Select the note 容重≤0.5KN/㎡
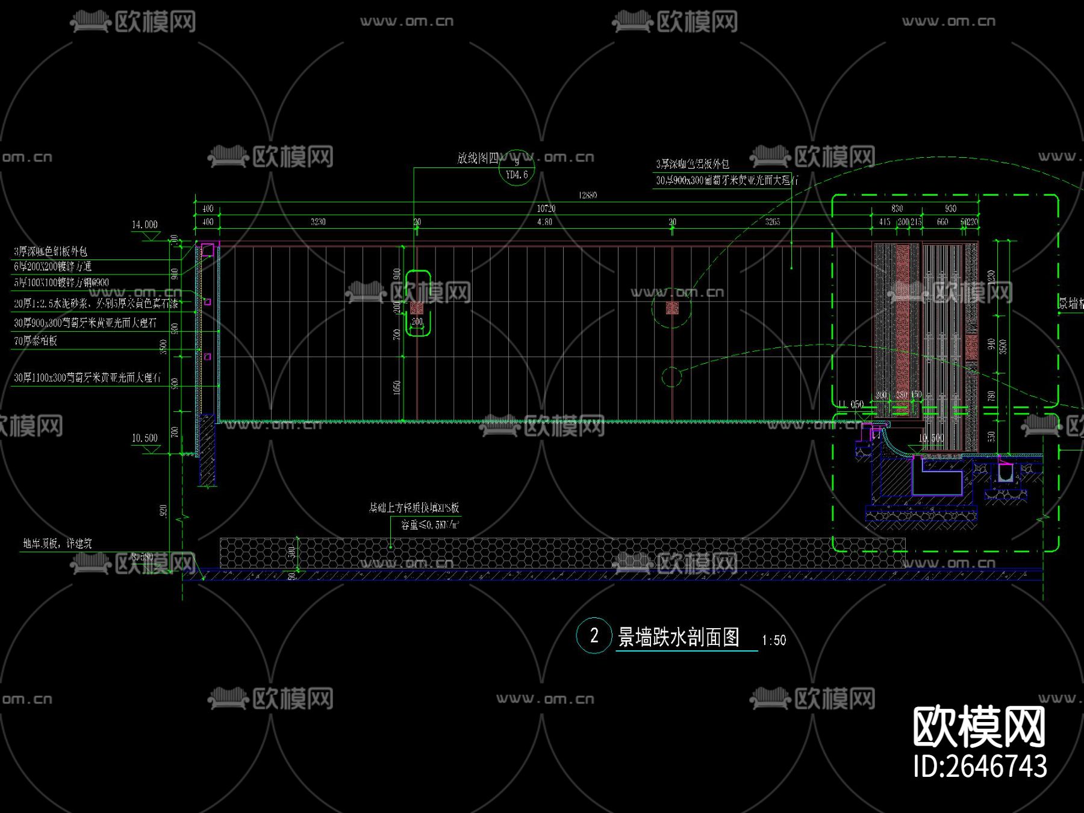 click(x=430, y=525)
